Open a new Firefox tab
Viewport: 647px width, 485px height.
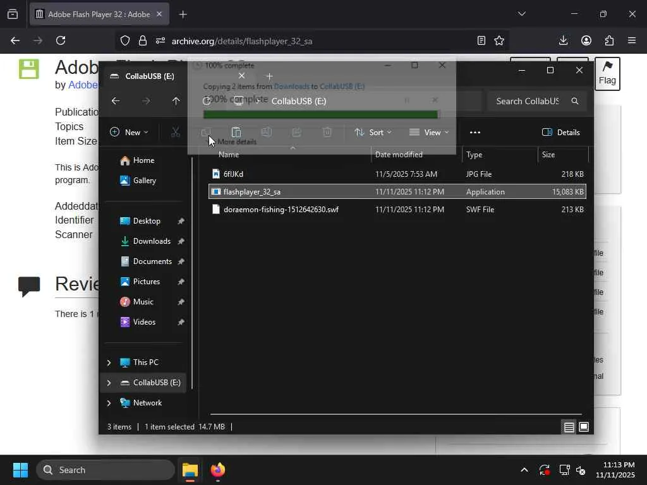coord(183,15)
